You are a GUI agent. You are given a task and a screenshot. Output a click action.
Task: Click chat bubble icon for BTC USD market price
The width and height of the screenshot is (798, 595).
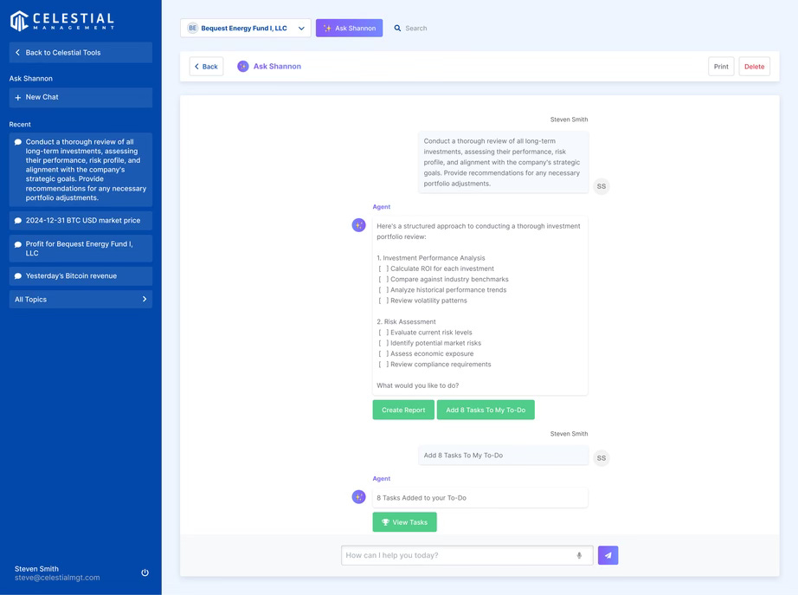pyautogui.click(x=18, y=221)
